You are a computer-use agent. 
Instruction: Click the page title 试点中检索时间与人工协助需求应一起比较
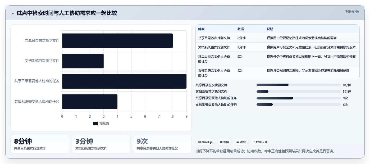(x=67, y=13)
